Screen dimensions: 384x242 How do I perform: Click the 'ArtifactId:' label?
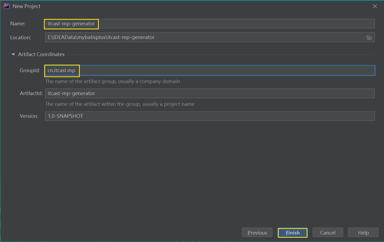[x=31, y=93]
